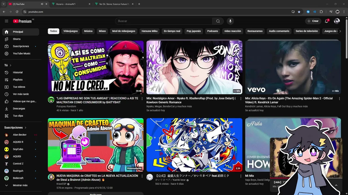Select the Hatsune Miku chip
Viewport: 348px width, 195px height.
pos(150,31)
